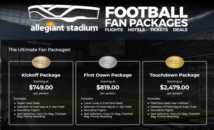Open the Hotels section in the header
The image size is (214, 130).
pyautogui.click(x=137, y=29)
